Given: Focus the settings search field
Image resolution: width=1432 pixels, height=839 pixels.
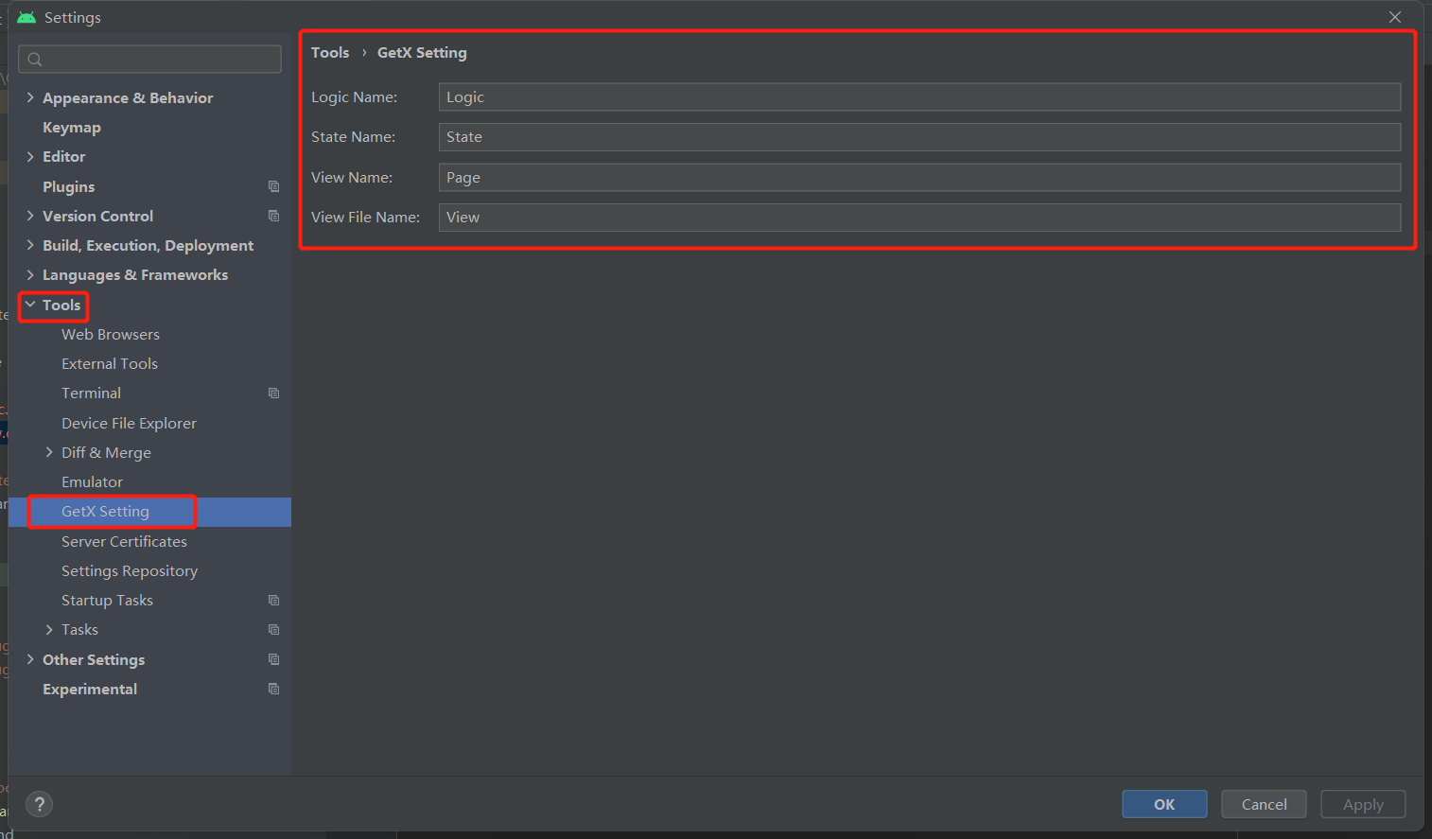Looking at the screenshot, I should [x=150, y=60].
